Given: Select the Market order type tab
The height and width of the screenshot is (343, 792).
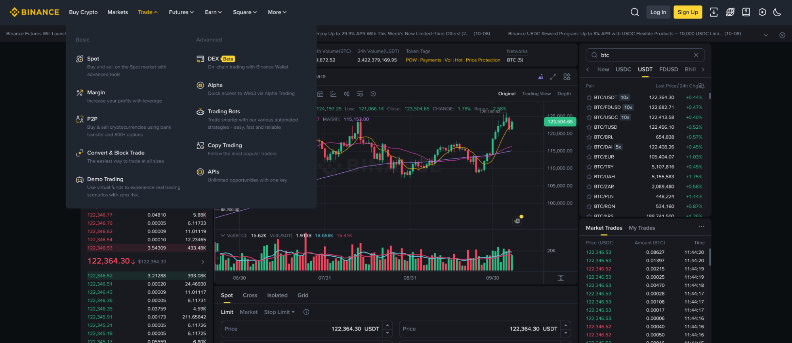Looking at the screenshot, I should 248,312.
